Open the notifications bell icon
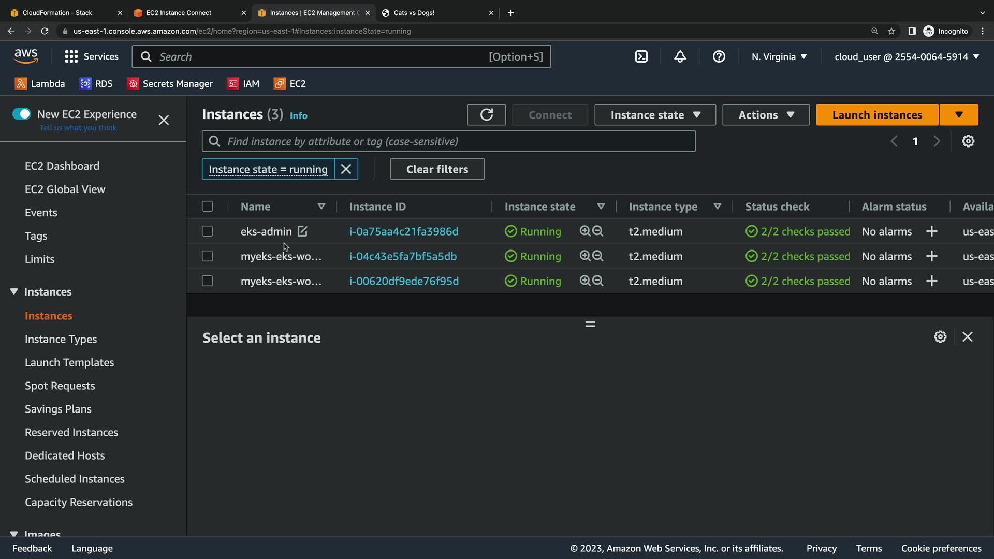This screenshot has width=994, height=559. pyautogui.click(x=680, y=56)
